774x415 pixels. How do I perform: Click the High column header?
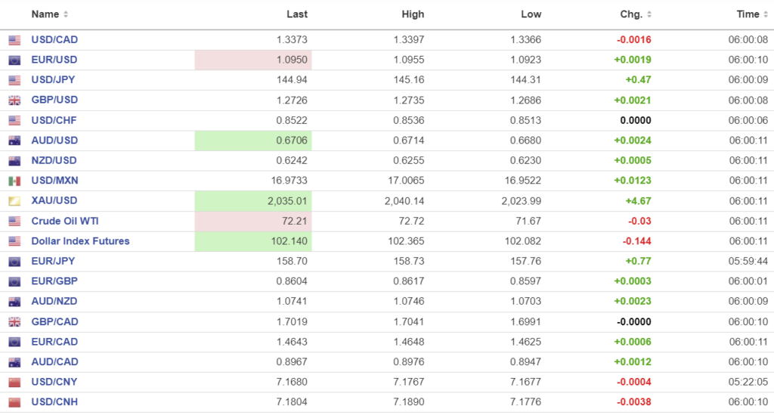click(x=413, y=14)
